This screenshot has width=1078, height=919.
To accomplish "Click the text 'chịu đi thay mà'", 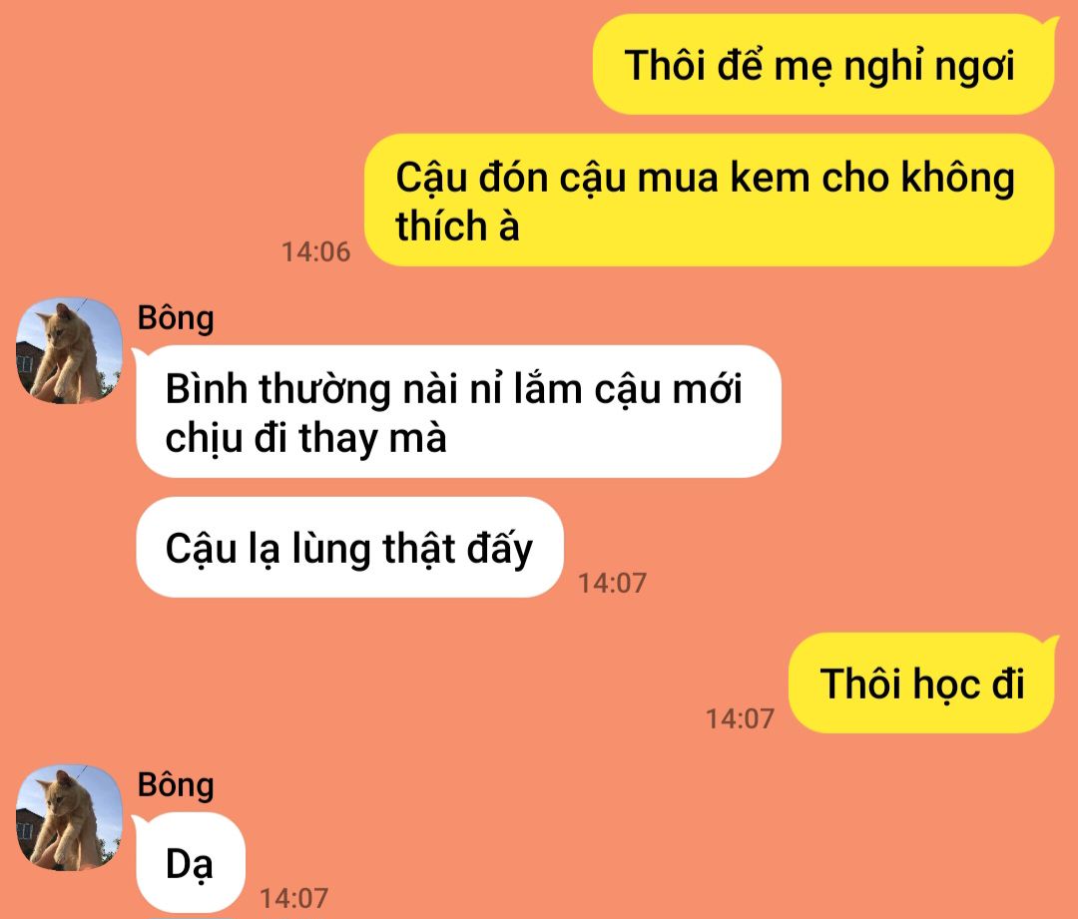I will tap(306, 438).
